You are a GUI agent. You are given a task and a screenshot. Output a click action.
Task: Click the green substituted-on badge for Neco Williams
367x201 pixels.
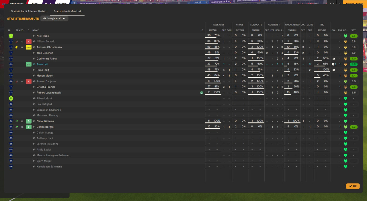(x=29, y=121)
